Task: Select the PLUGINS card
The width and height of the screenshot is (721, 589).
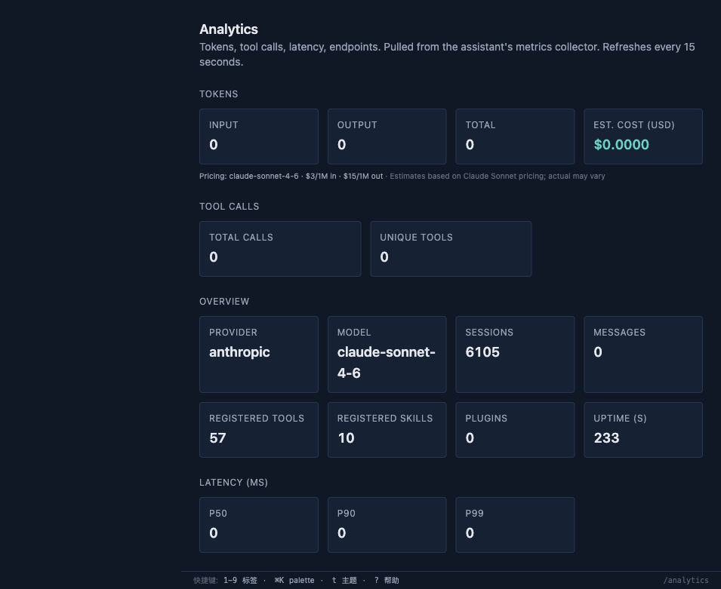Action: point(515,430)
